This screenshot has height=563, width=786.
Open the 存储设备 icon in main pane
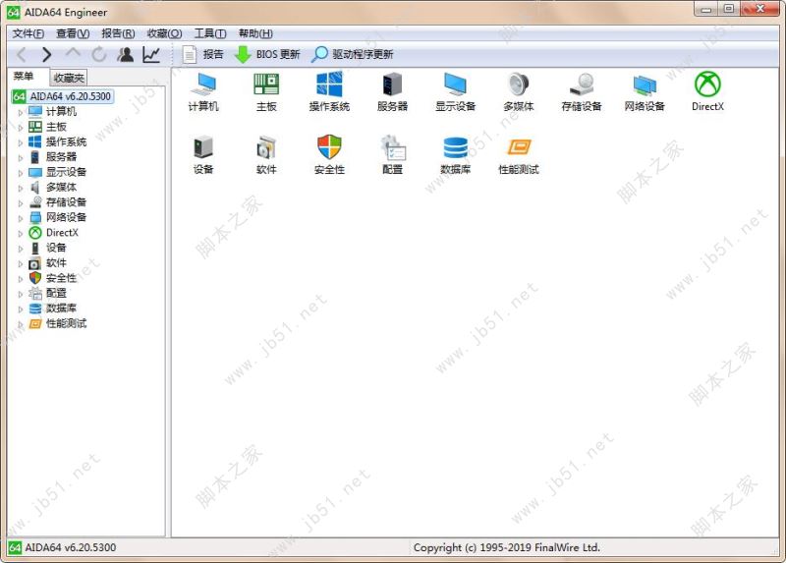pyautogui.click(x=582, y=91)
